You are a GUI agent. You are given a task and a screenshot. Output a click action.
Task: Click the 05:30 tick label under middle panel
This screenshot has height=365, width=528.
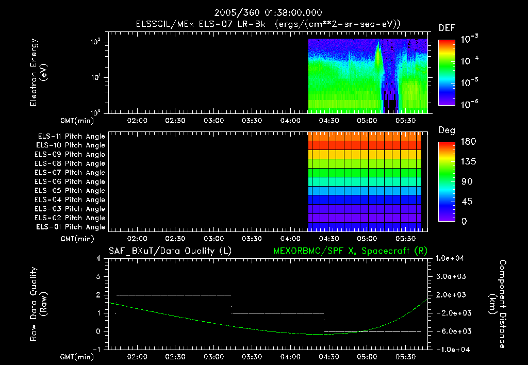point(405,239)
